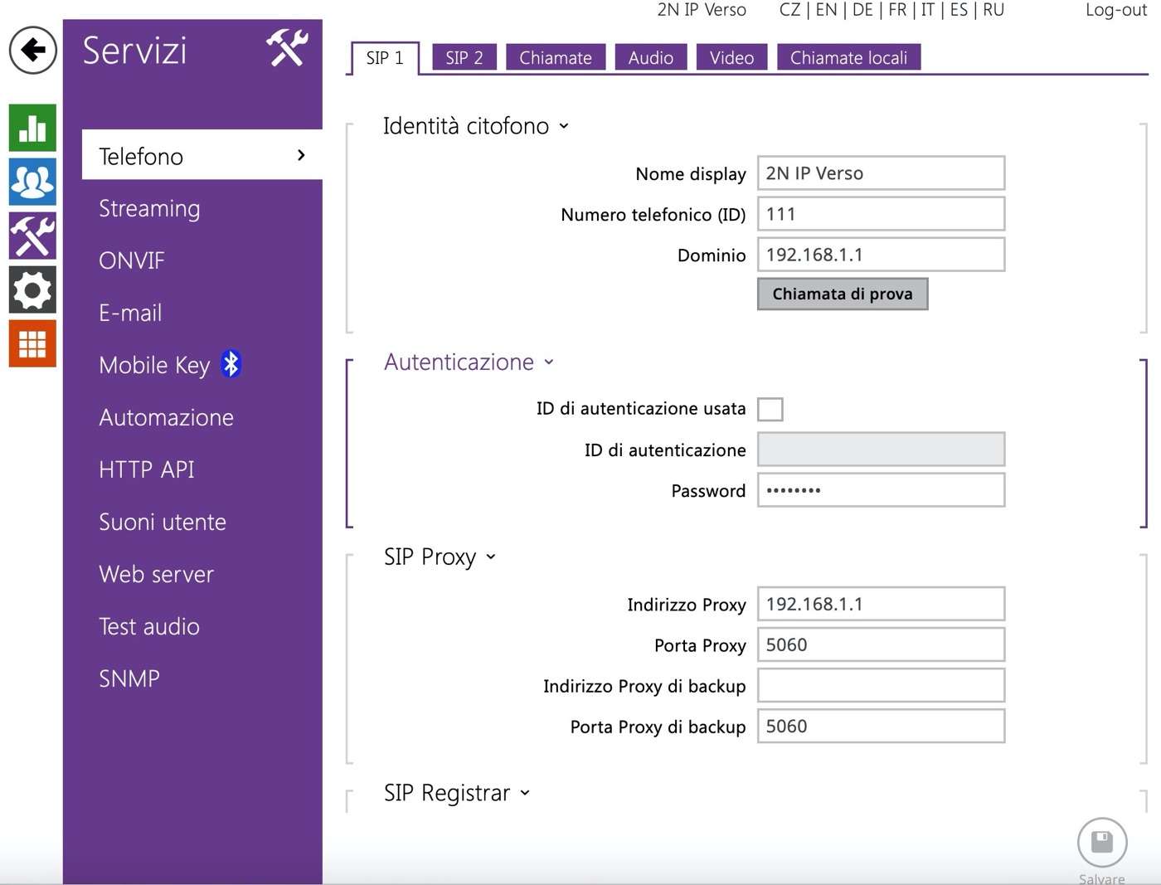Open the SNMP settings
Image resolution: width=1161 pixels, height=885 pixels.
click(129, 678)
